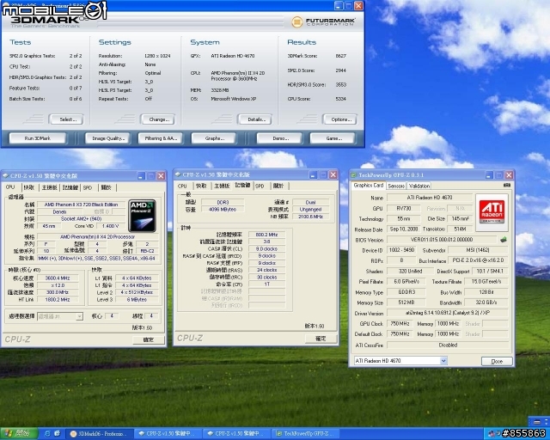The image size is (550, 440).
Task: Select 主機板 tab in left CPU-Z window
Action: 50,187
